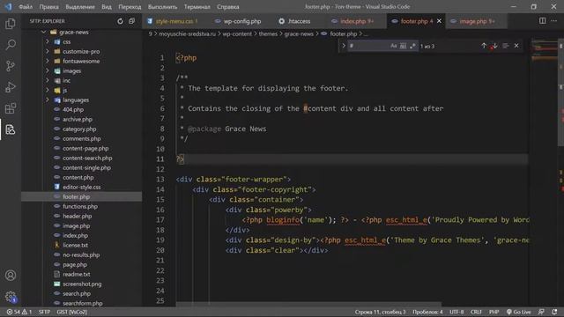
Task: Open the Source Control view
Action: (11, 66)
